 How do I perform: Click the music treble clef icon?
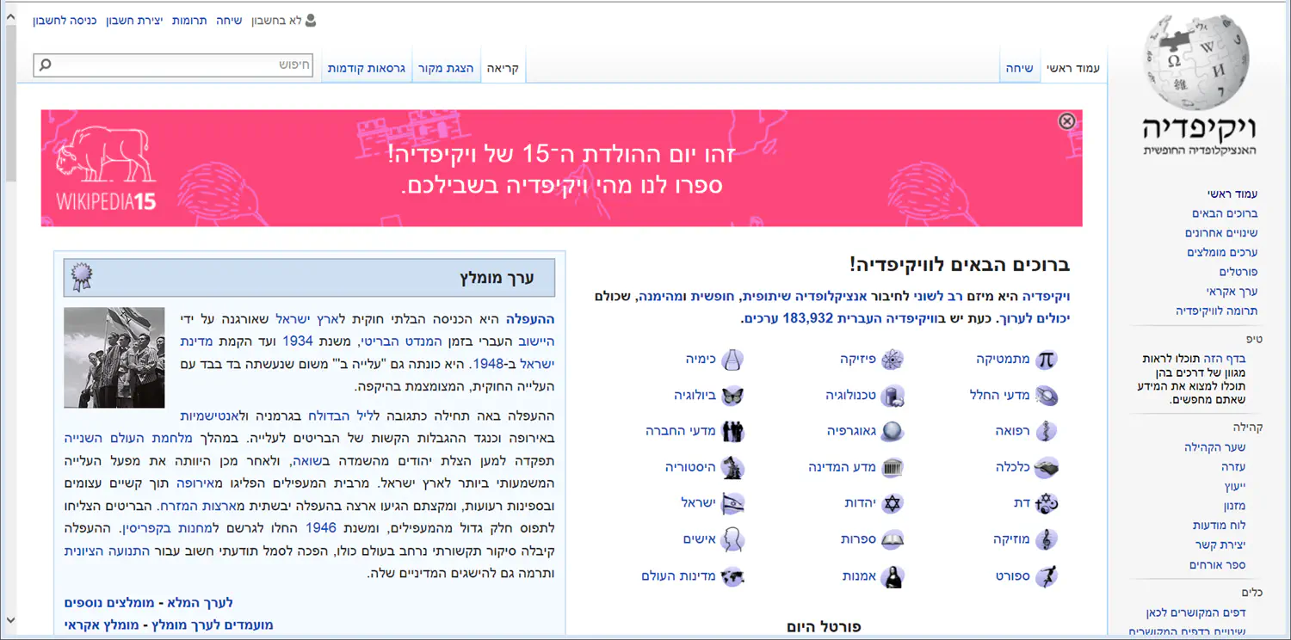pyautogui.click(x=1046, y=539)
